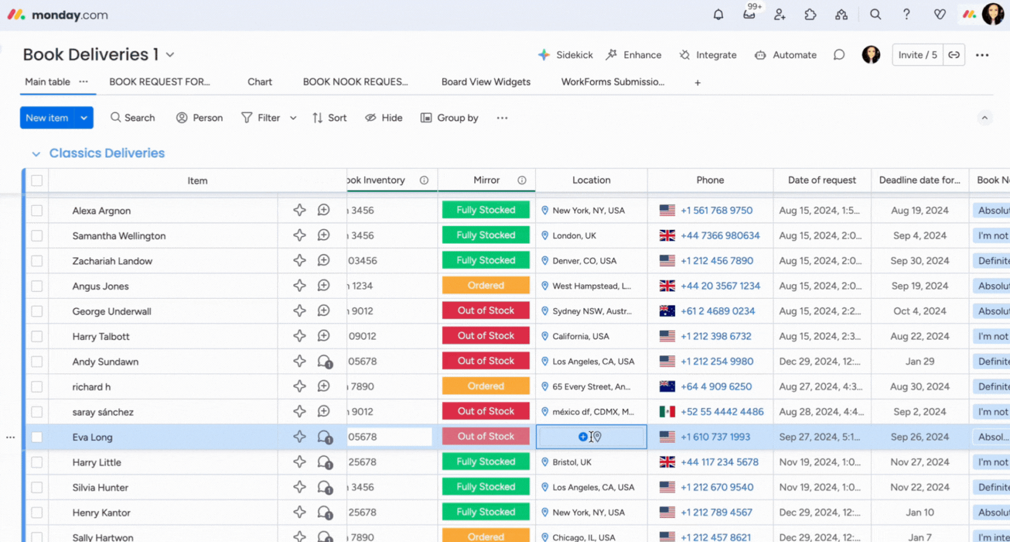Open the apps marketplace puzzle icon
Screen dimensions: 1010x542
810,15
